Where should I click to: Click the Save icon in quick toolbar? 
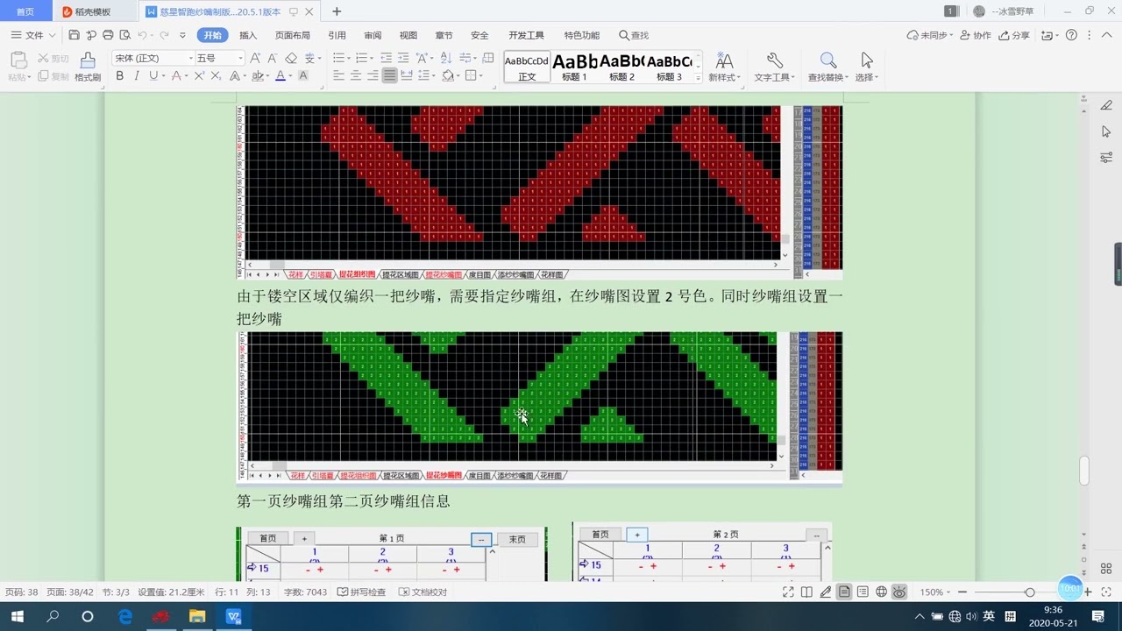click(x=74, y=35)
